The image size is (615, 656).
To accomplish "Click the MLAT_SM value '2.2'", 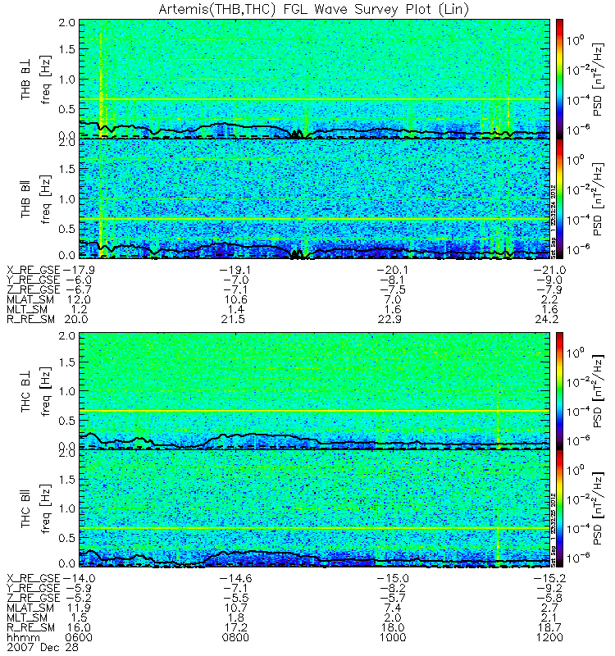I will (549, 299).
